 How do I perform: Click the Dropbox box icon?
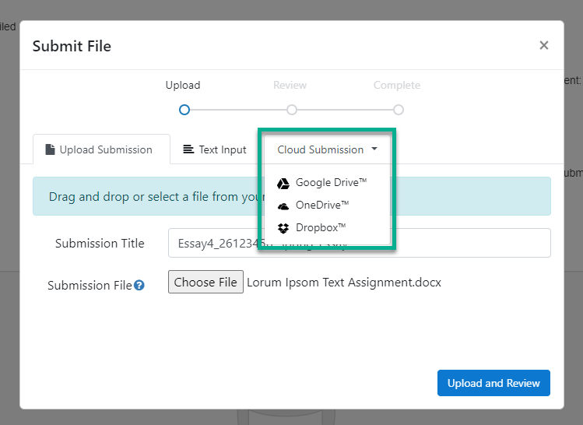(283, 228)
